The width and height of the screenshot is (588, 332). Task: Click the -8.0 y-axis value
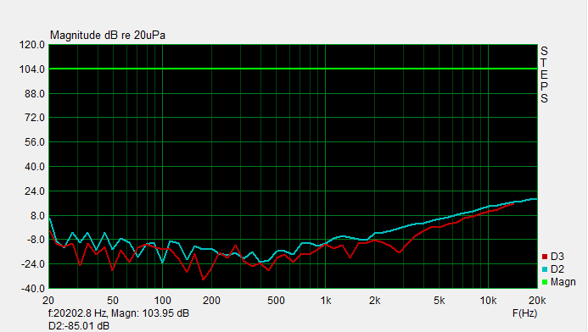(x=36, y=240)
